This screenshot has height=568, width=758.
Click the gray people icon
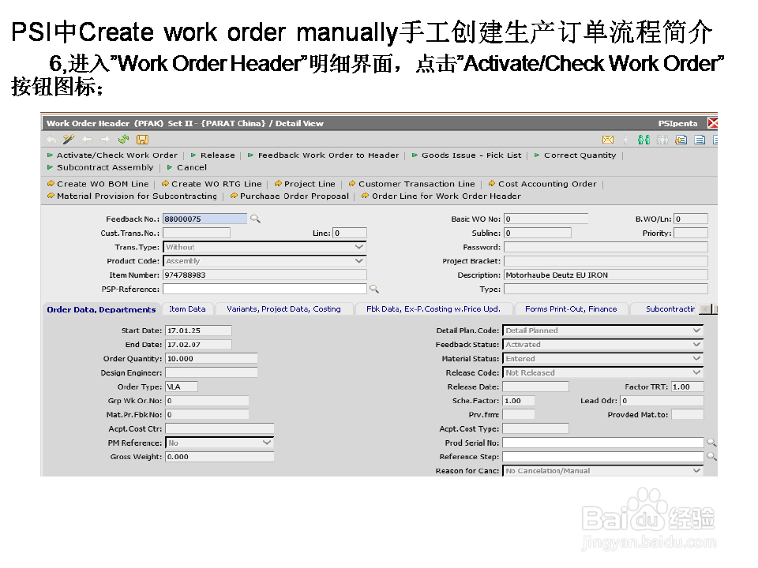[662, 140]
